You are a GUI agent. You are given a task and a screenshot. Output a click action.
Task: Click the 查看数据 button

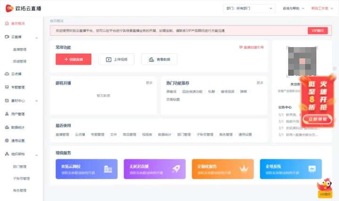[x=159, y=59]
